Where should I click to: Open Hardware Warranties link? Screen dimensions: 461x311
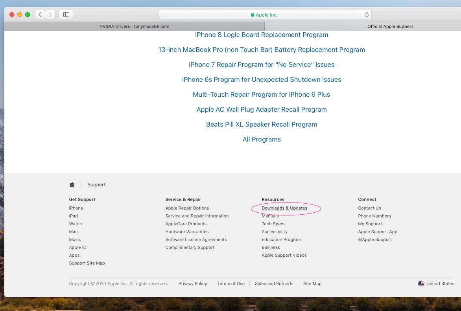(x=187, y=232)
